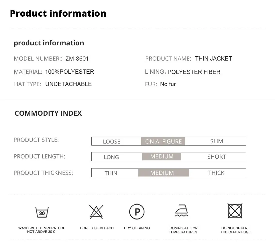Click the COMMODITY INDEX heading
This screenshot has width=275, height=248.
click(x=48, y=113)
